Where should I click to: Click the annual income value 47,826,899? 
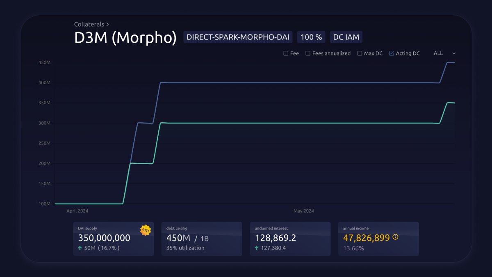367,238
